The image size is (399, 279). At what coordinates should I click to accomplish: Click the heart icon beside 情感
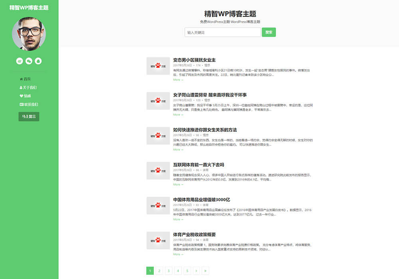point(21,96)
